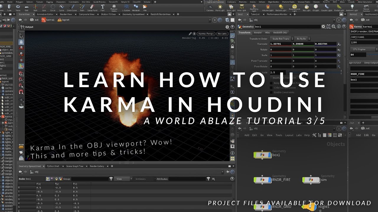Image resolution: width=378 pixels, height=212 pixels.
Task: Select the Metaball shelf tool
Action: click(136, 8)
